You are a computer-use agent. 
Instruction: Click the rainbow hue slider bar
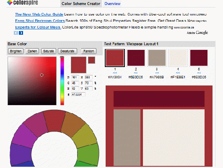62,81
